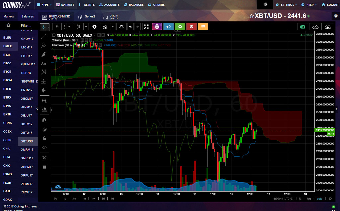
Task: Select the crosshair cursor tool
Action: (x=43, y=27)
